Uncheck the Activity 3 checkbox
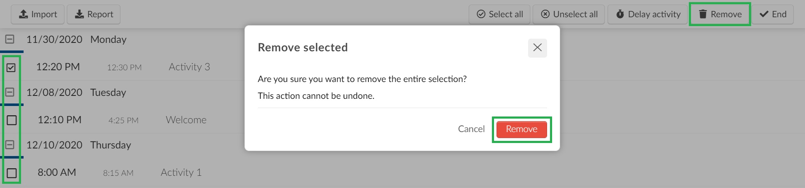Image resolution: width=805 pixels, height=188 pixels. [x=11, y=67]
